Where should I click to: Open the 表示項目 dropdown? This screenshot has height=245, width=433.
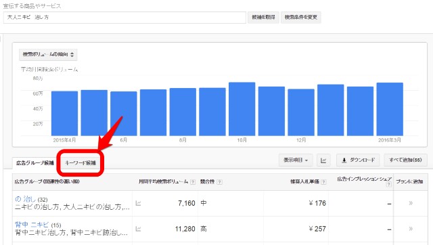coord(296,160)
